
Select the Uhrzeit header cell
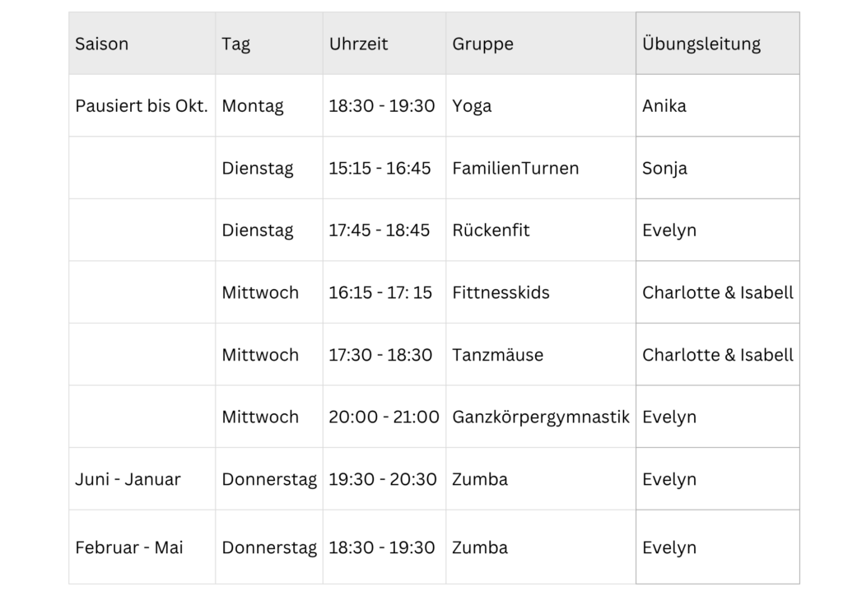click(384, 44)
